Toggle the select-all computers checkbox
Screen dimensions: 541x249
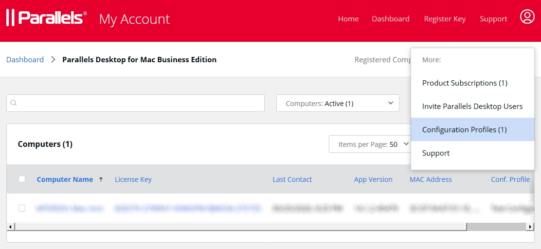tap(22, 179)
